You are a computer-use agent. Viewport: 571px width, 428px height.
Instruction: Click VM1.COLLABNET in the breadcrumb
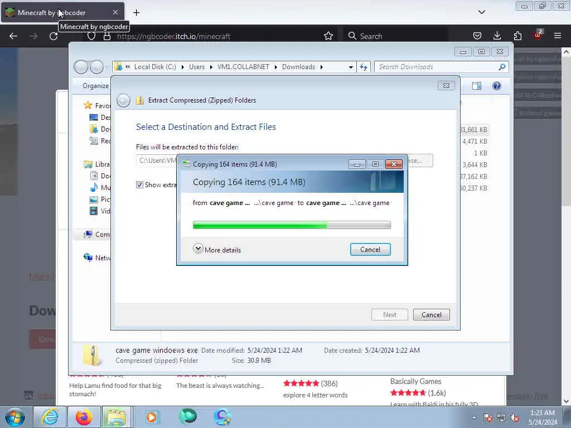[243, 67]
